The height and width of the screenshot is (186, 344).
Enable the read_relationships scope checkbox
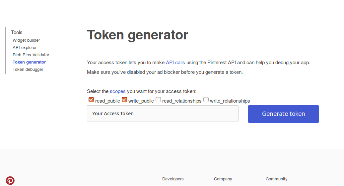point(158,100)
